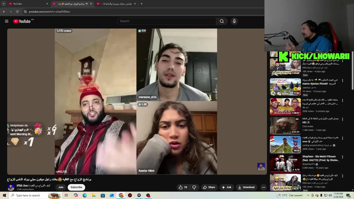Click the search magnifier button
This screenshot has height=199, width=354.
(222, 21)
